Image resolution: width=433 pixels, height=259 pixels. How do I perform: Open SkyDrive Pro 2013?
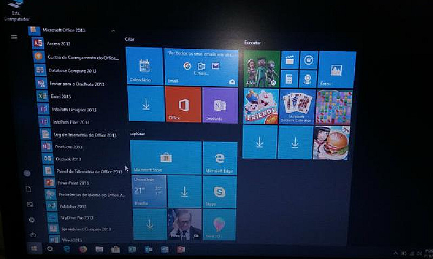[x=77, y=217]
